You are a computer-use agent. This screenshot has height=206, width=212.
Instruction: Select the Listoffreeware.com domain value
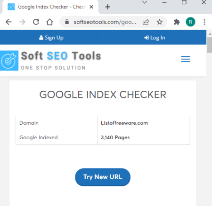124,123
